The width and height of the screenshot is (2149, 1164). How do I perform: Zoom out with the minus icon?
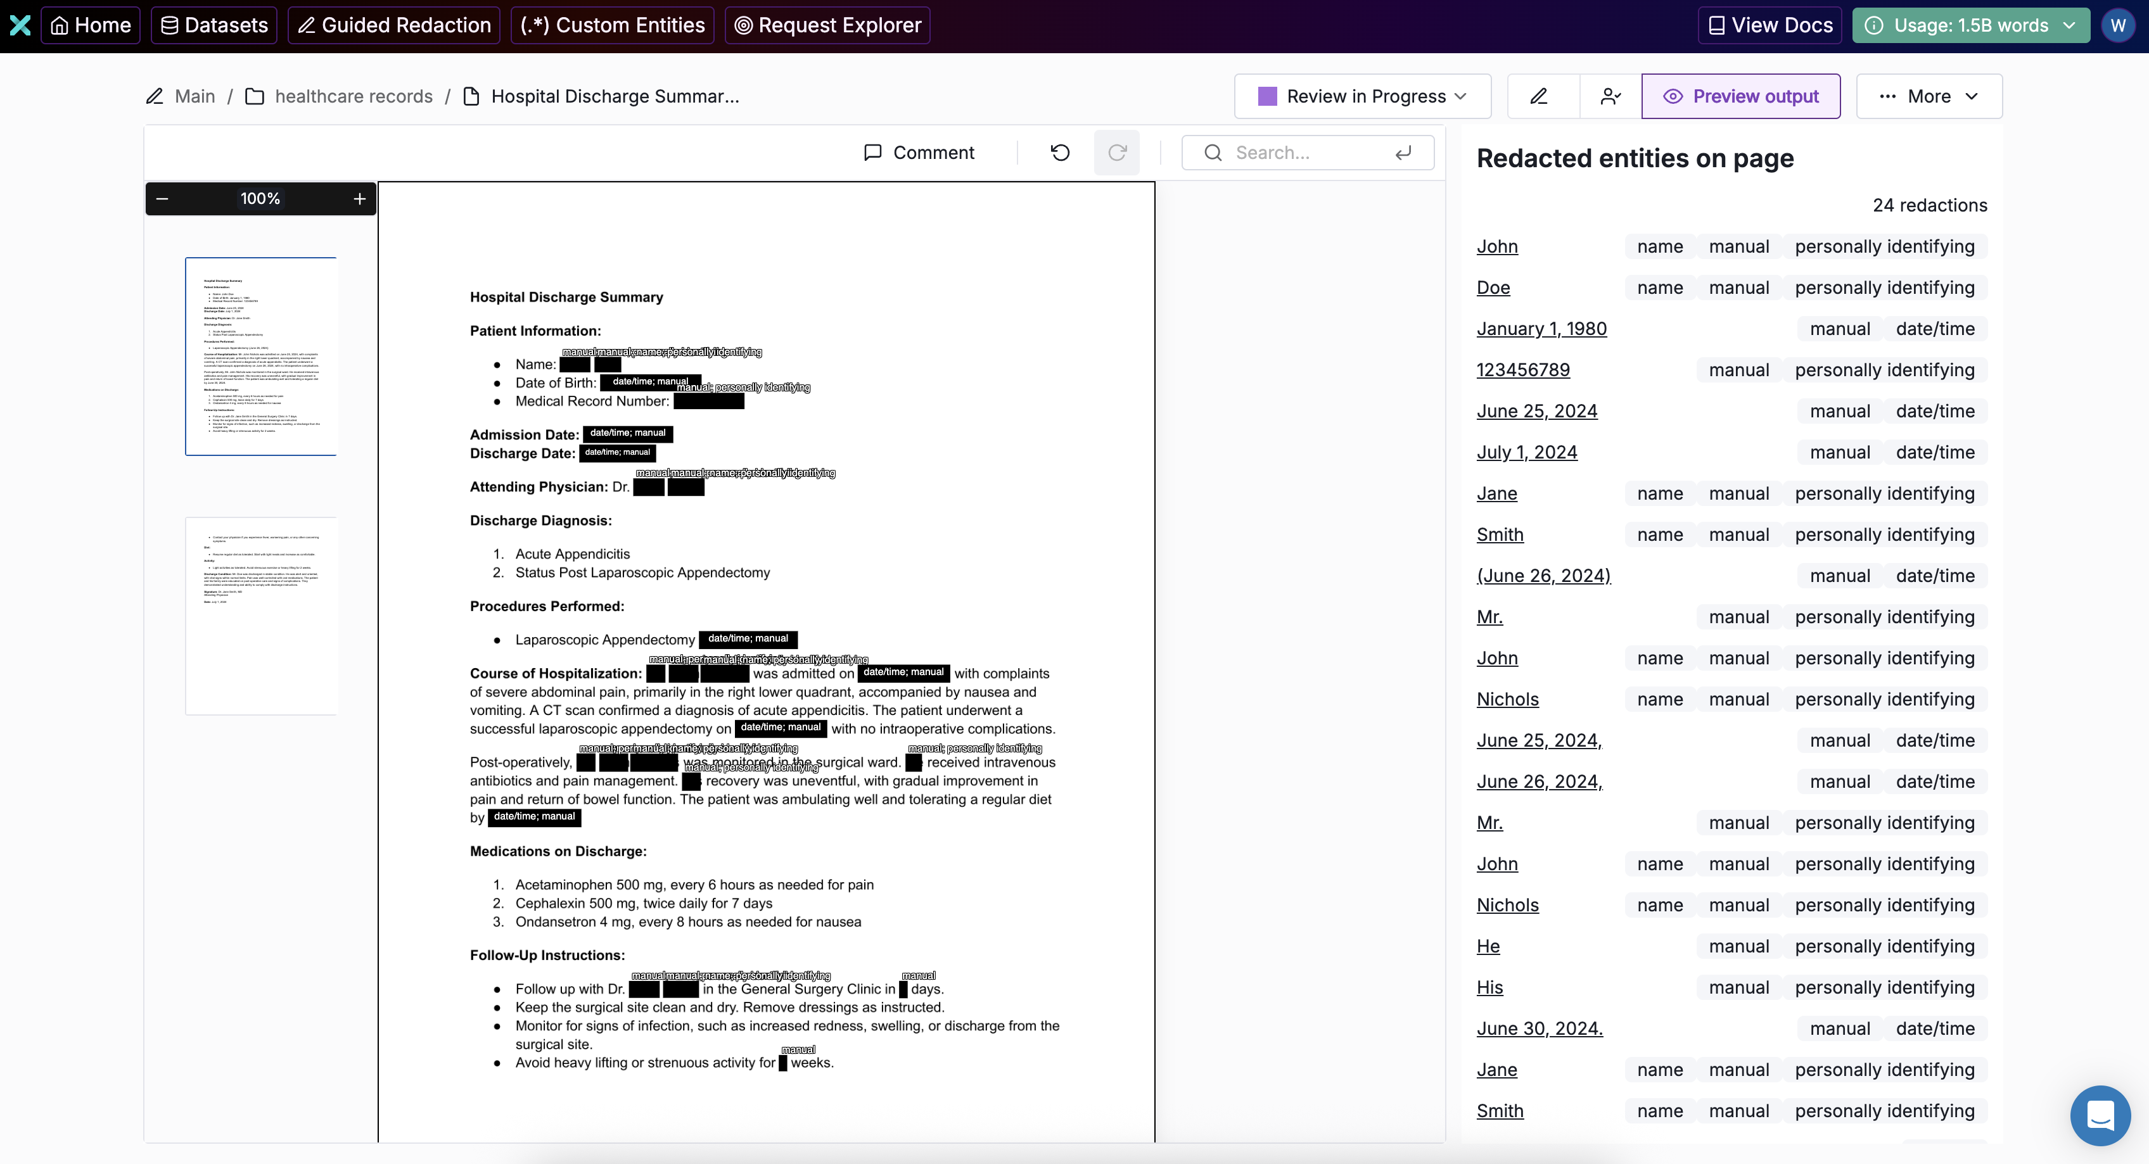[163, 198]
